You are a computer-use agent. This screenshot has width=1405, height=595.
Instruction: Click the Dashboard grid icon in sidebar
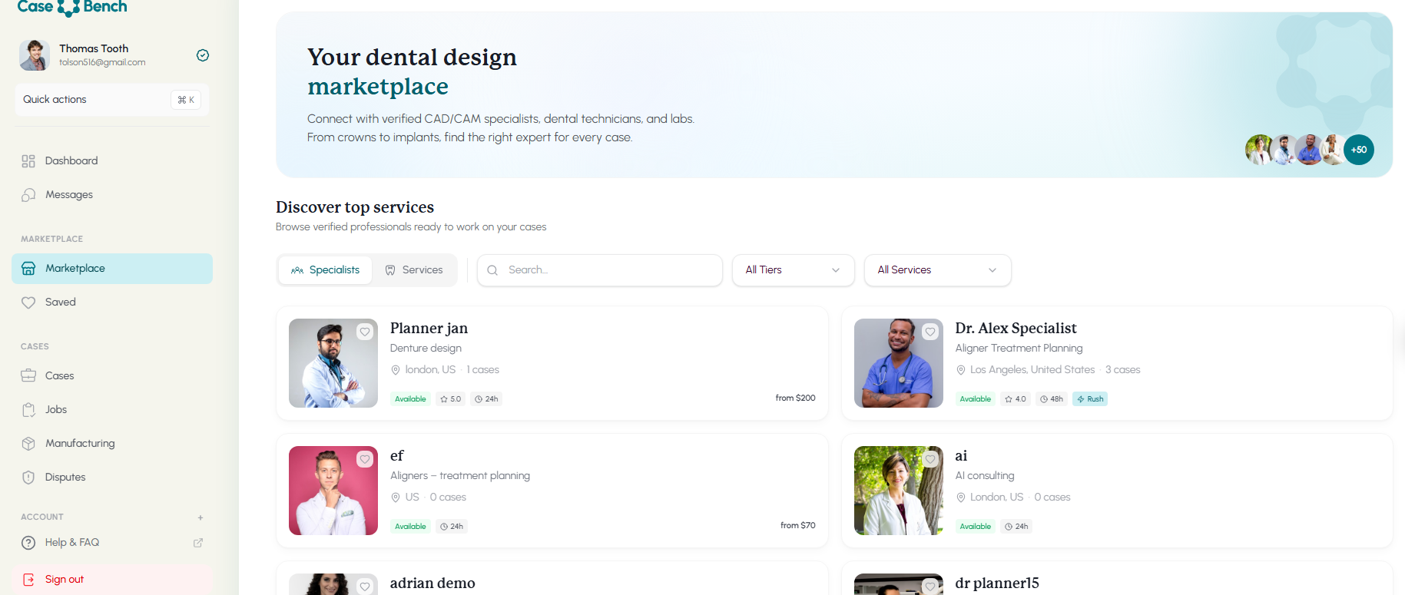pyautogui.click(x=28, y=161)
